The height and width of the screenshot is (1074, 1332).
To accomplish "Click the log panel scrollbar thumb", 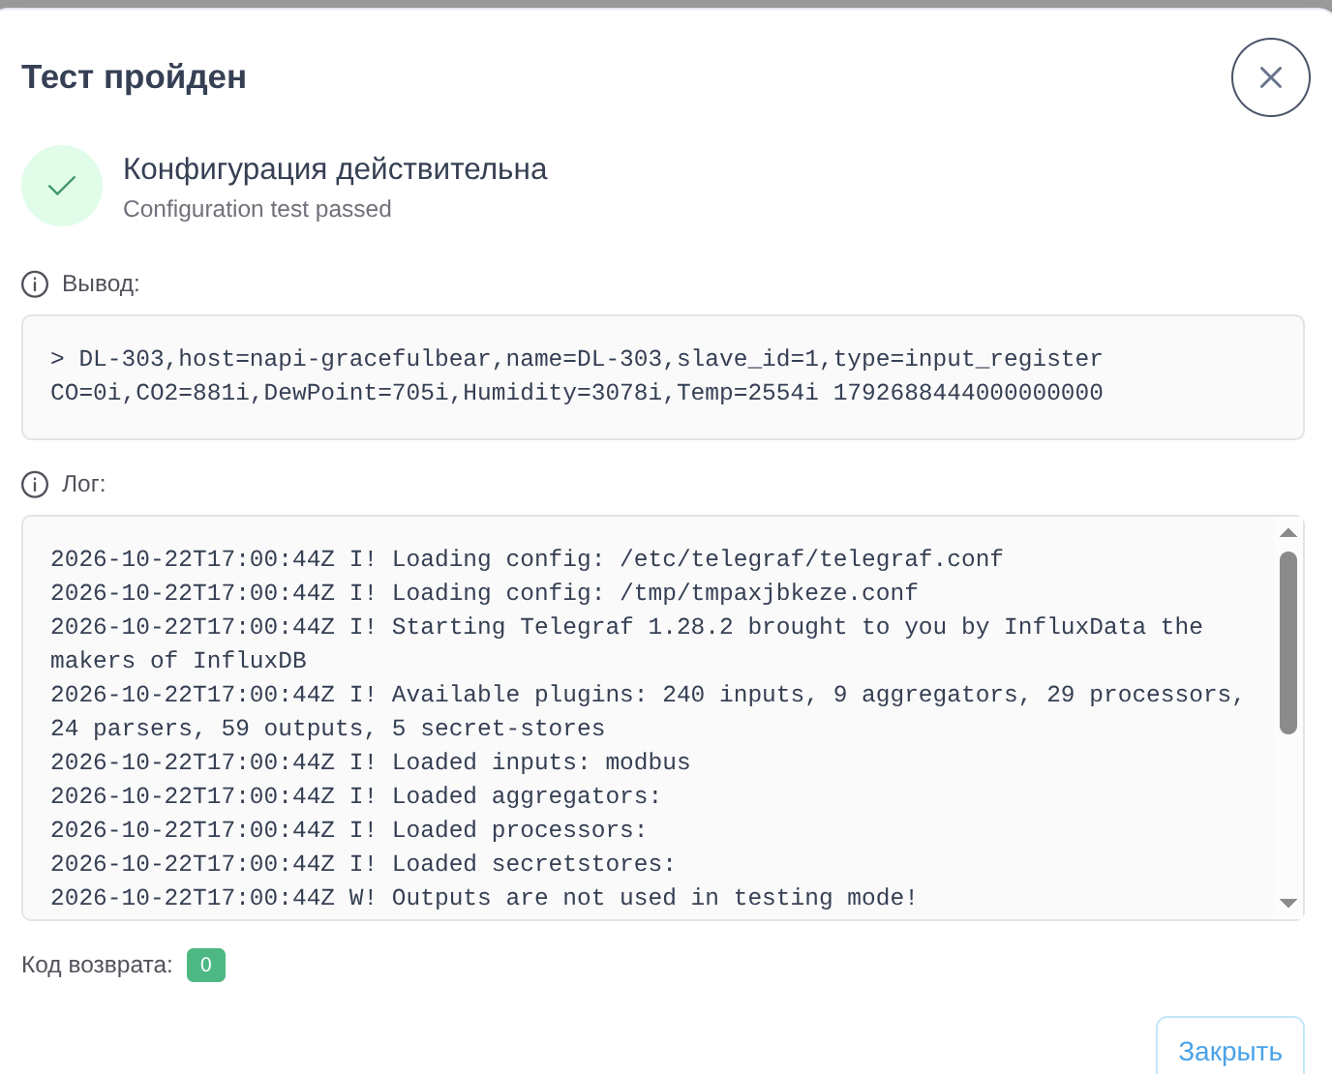I will pyautogui.click(x=1287, y=642).
